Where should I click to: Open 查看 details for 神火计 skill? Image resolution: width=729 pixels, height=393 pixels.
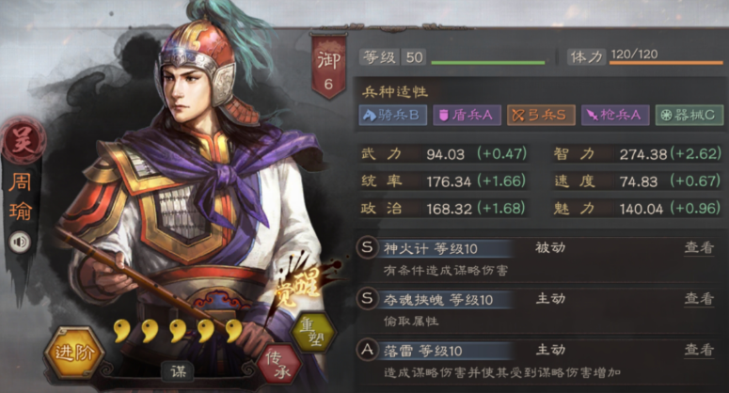click(x=699, y=248)
